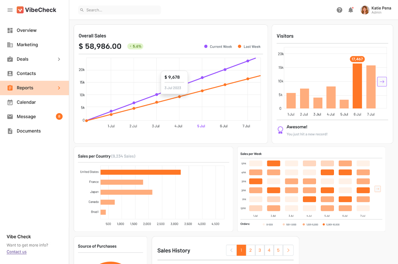
Task: Click the $ 58,986.00 total amount
Action: tap(100, 46)
